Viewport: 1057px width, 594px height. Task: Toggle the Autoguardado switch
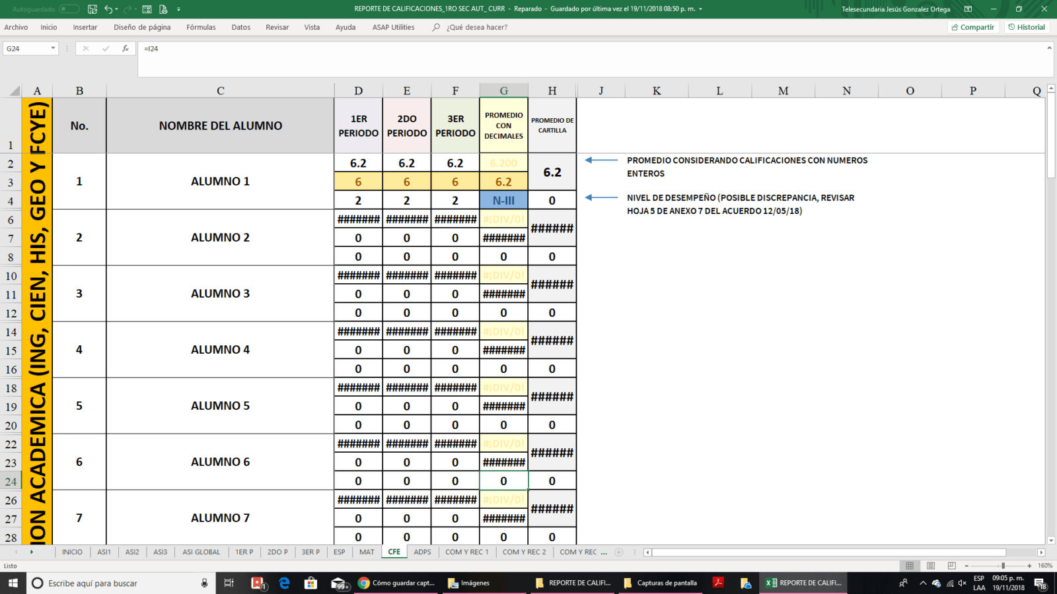point(69,9)
